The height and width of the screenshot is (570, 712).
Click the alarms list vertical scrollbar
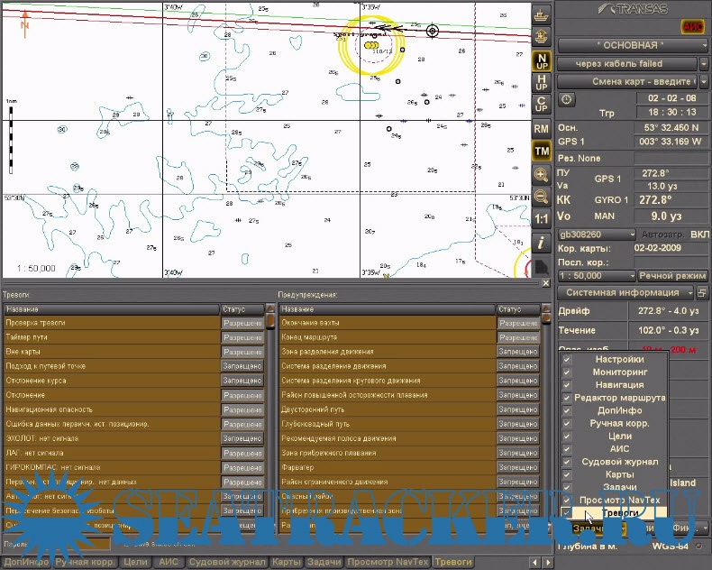(270, 415)
